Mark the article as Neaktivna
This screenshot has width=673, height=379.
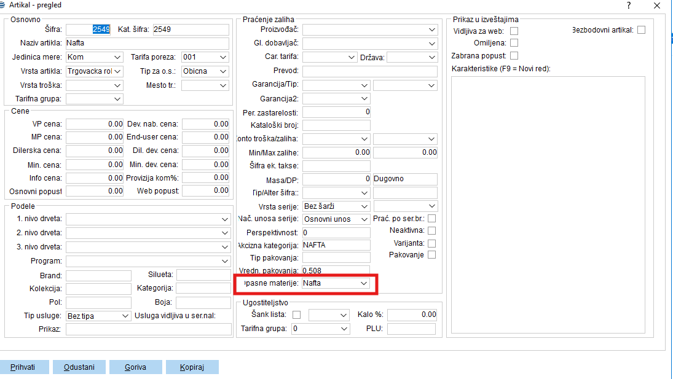pyautogui.click(x=431, y=230)
